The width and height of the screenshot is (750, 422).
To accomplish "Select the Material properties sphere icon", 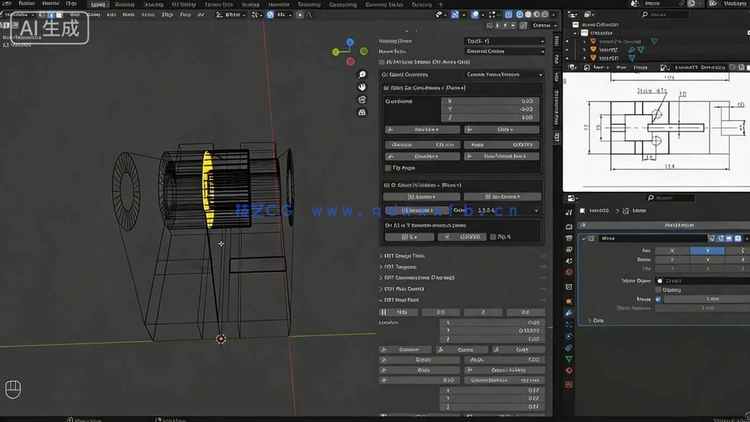I will point(569,370).
